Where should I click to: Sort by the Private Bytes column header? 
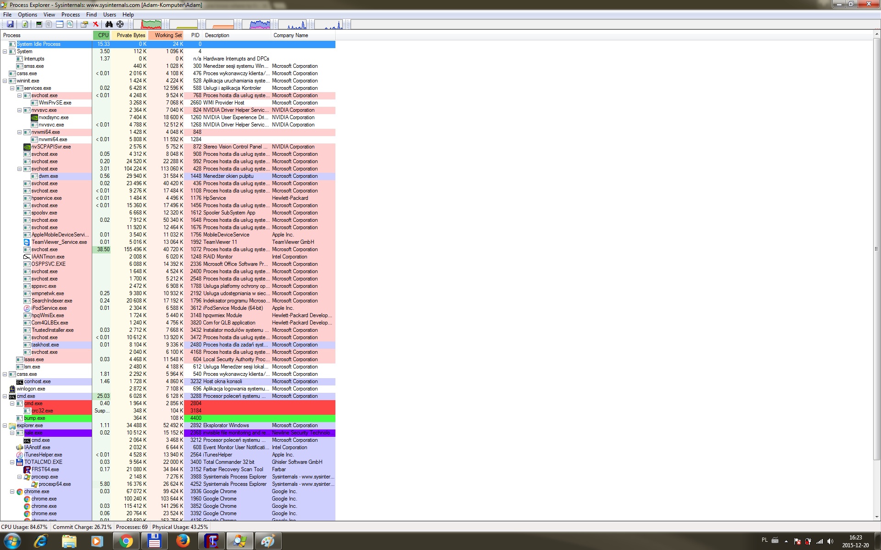point(129,35)
